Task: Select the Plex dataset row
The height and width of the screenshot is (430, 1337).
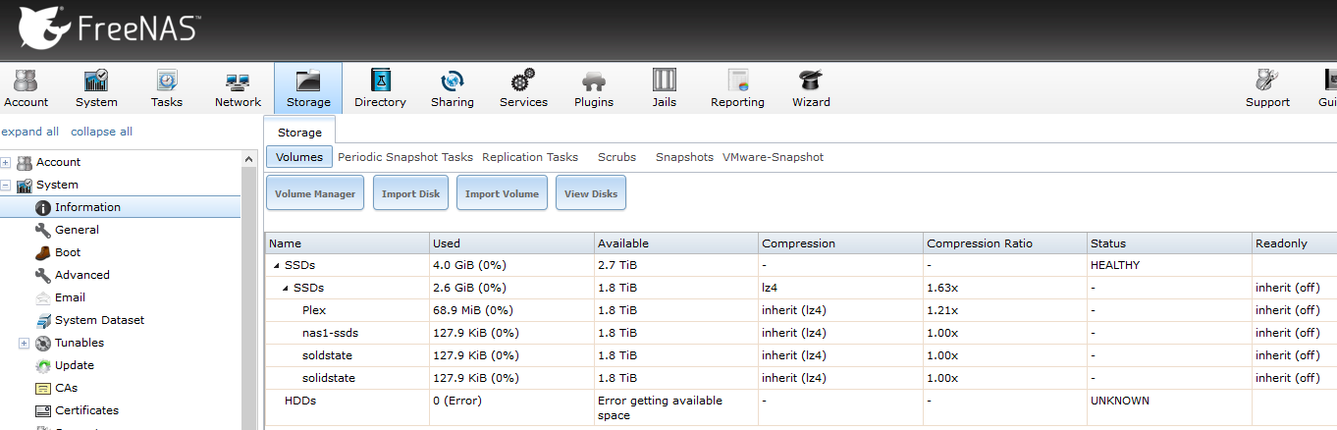Action: (x=801, y=310)
